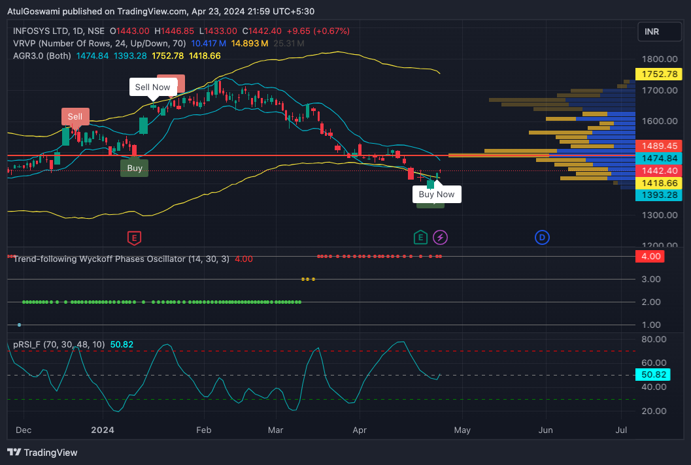The image size is (691, 465).
Task: Click the 1442.40 current price label
Action: point(659,170)
